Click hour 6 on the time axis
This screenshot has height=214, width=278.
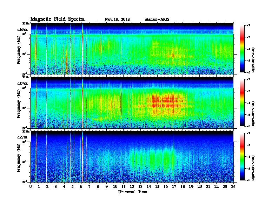point(81,187)
